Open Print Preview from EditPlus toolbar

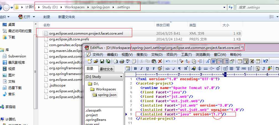[116, 61]
